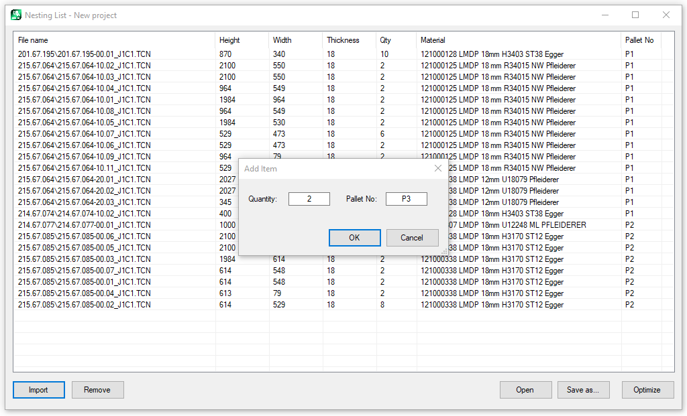
Task: Click the Nesting List application icon
Action: (15, 15)
